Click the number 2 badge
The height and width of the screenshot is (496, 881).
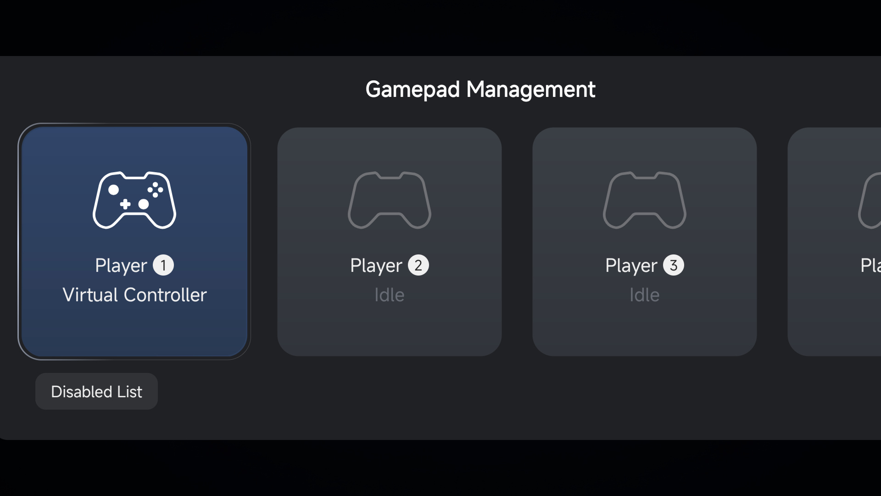(x=418, y=265)
